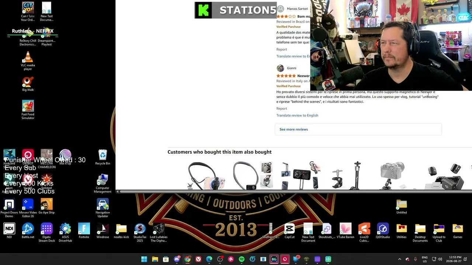Select the NDI desktop shortcut
The height and width of the screenshot is (265, 472).
(x=9, y=231)
